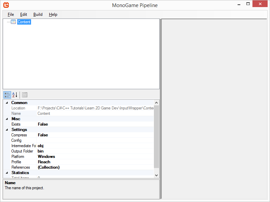Click the property grid vertical scrollbar thumb
Image resolution: width=270 pixels, height=202 pixels.
(x=156, y=137)
